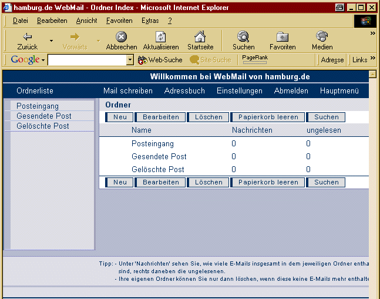Screen dimensions: 380x299
Task: Open the Adressbuch link
Action: point(184,91)
